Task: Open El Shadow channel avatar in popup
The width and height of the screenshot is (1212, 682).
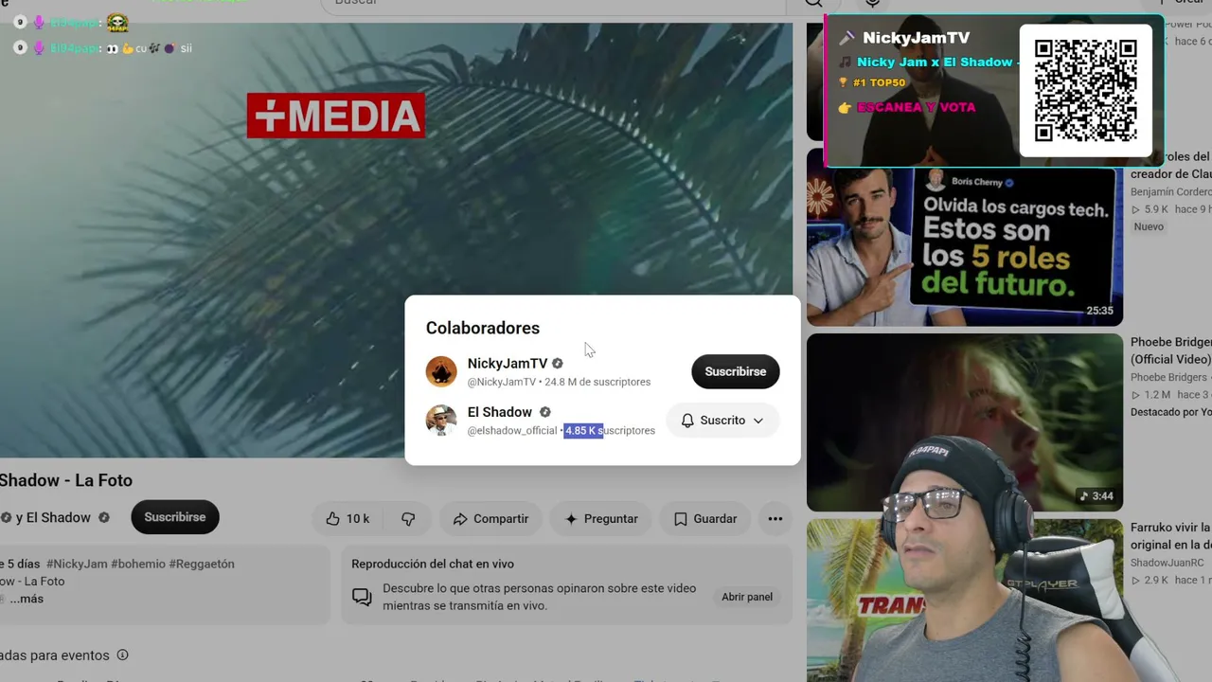Action: (x=441, y=421)
